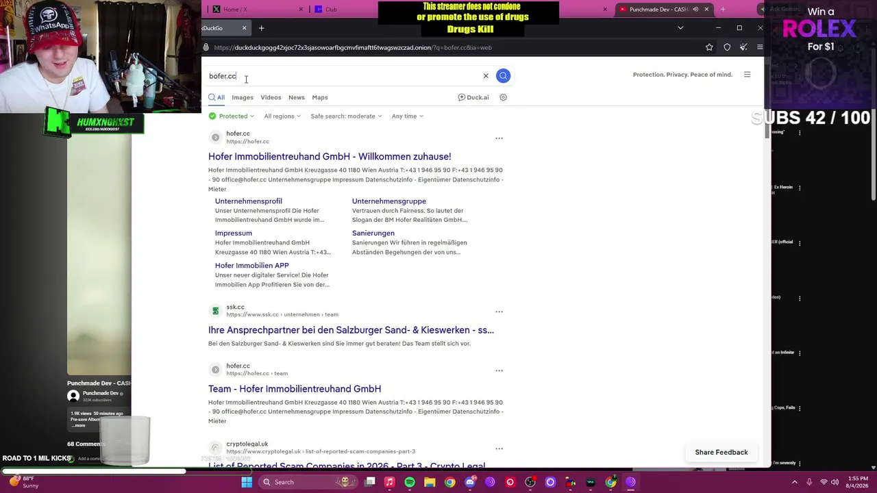Open the browser shield icon
The width and height of the screenshot is (877, 493).
[x=727, y=47]
